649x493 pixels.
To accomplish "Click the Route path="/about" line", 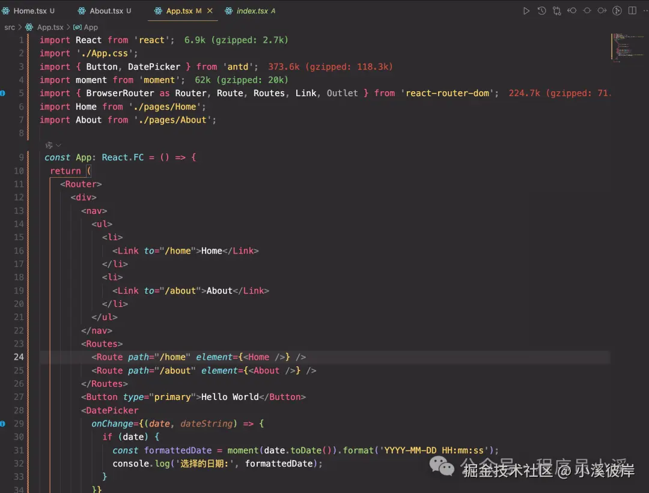I will click(x=204, y=371).
